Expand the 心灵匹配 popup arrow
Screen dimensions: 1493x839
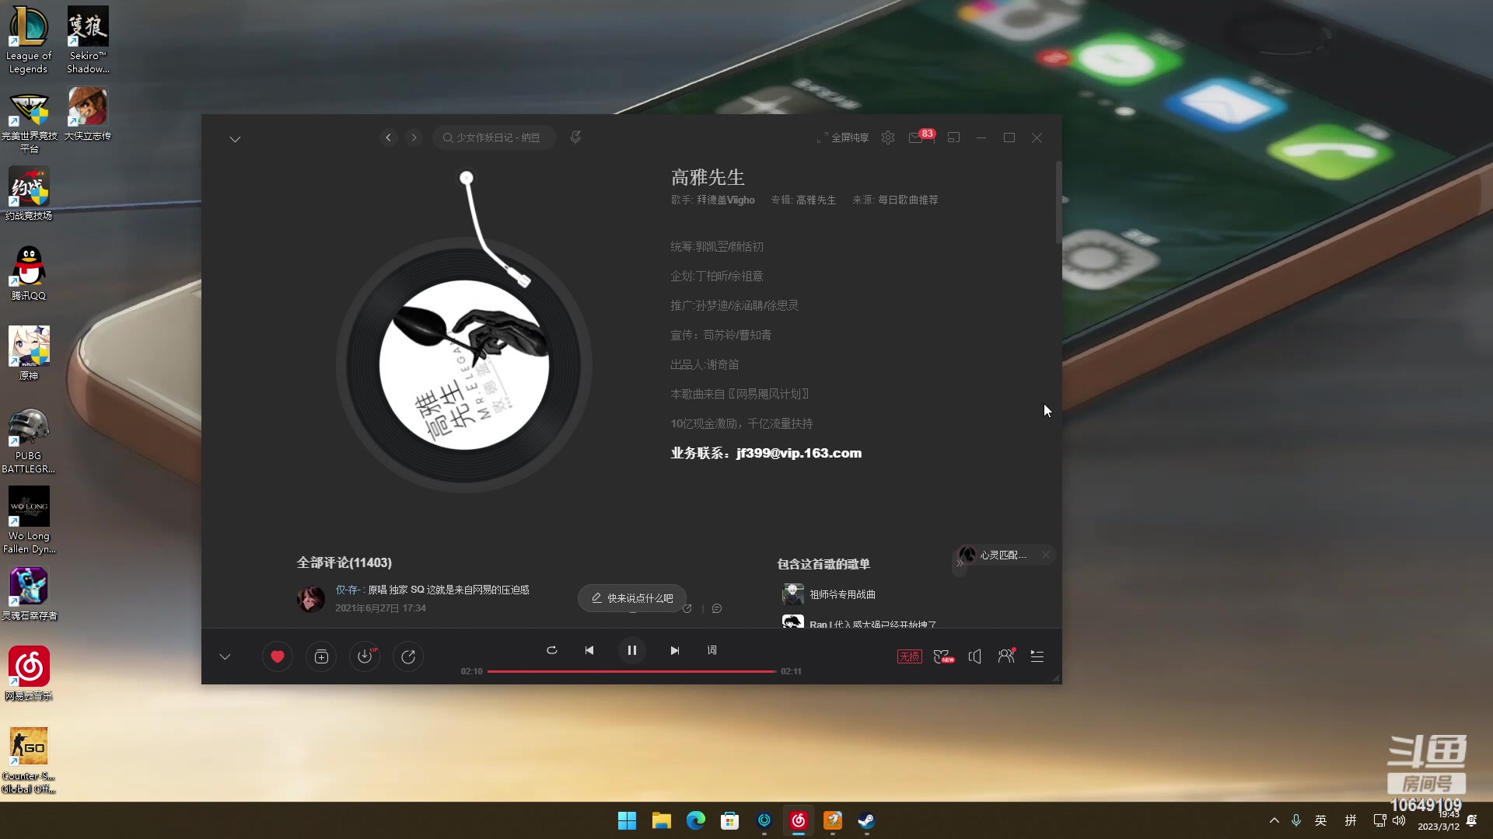click(x=960, y=562)
